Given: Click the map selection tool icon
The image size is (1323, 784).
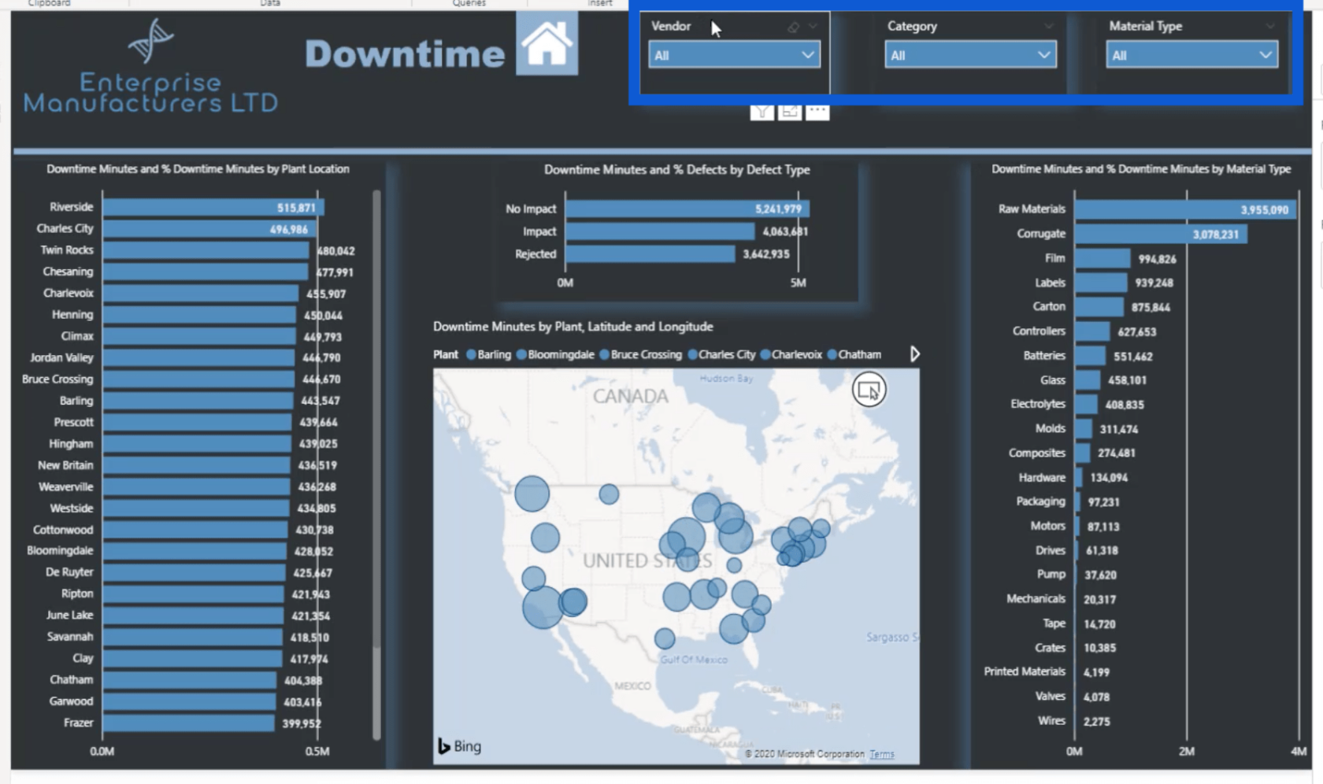Looking at the screenshot, I should (869, 390).
